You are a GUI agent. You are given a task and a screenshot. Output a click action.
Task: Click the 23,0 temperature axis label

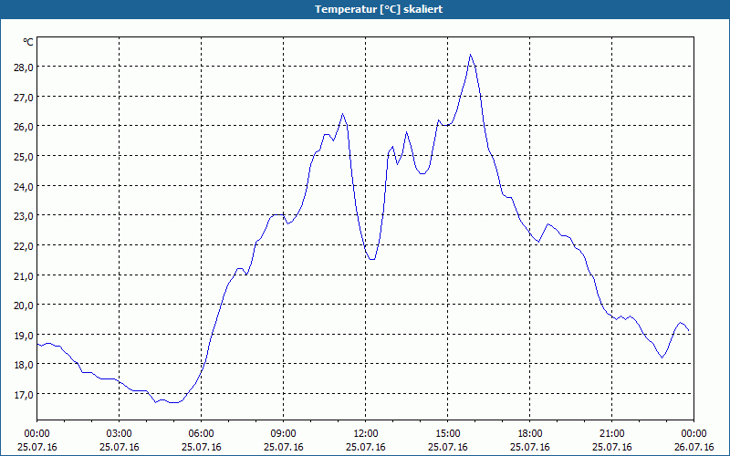[24, 216]
